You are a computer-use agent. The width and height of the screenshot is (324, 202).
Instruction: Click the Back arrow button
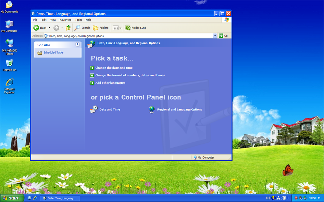click(39, 28)
